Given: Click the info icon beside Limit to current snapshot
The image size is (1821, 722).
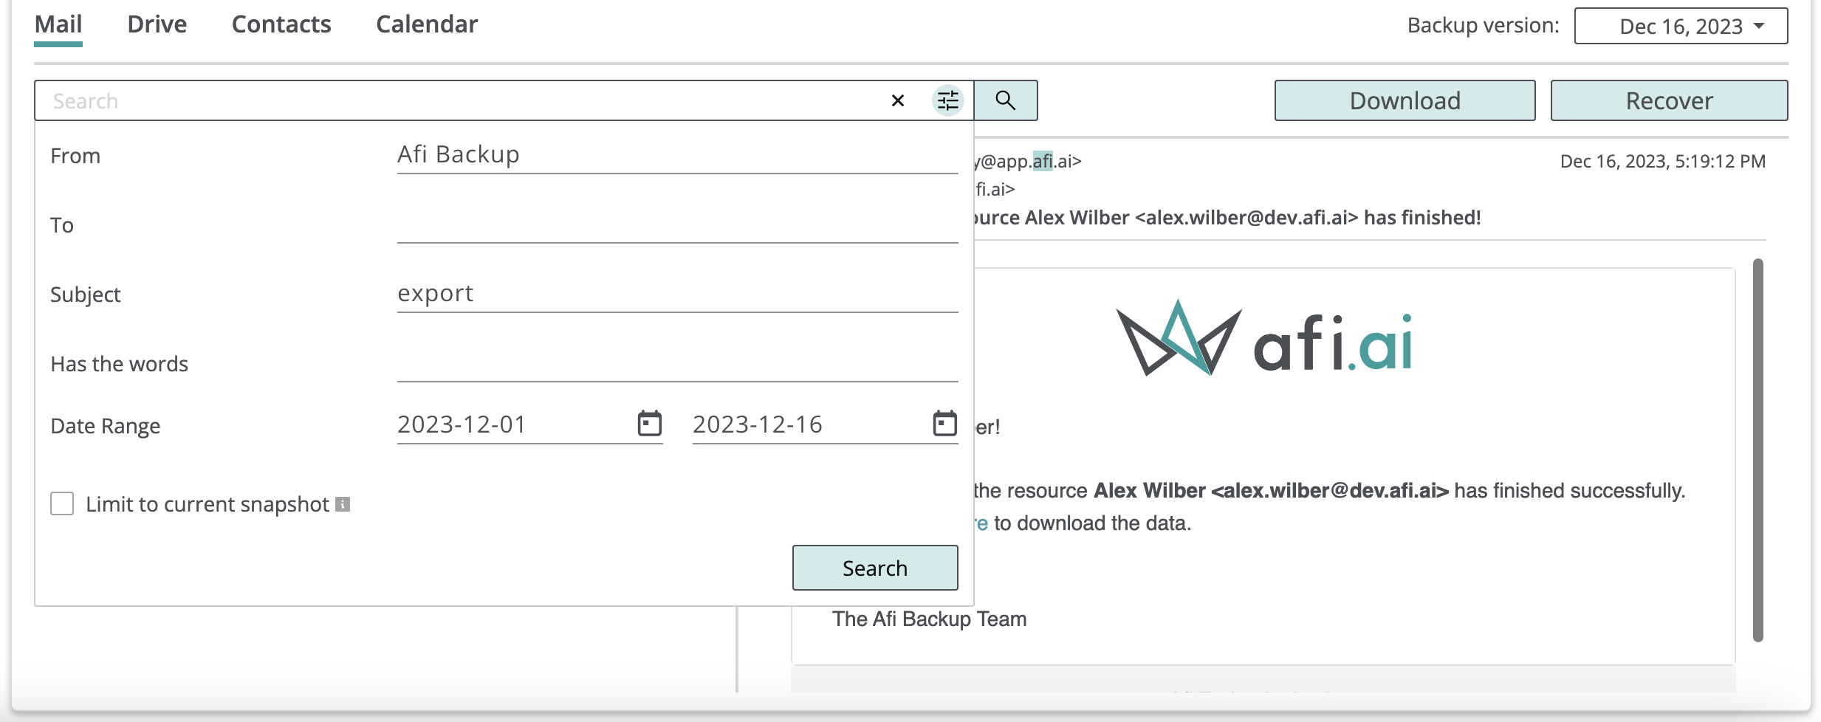Looking at the screenshot, I should (343, 504).
